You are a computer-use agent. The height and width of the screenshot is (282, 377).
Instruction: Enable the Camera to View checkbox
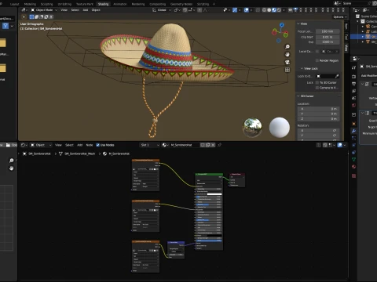[317, 88]
